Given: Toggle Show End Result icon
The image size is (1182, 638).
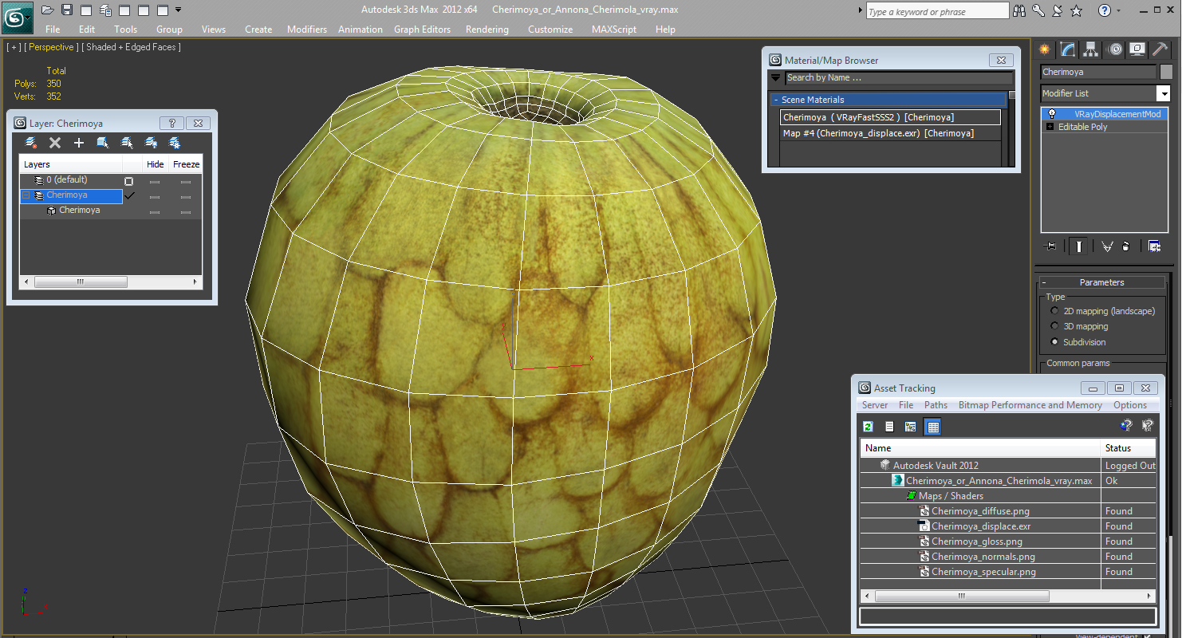Looking at the screenshot, I should [1078, 246].
